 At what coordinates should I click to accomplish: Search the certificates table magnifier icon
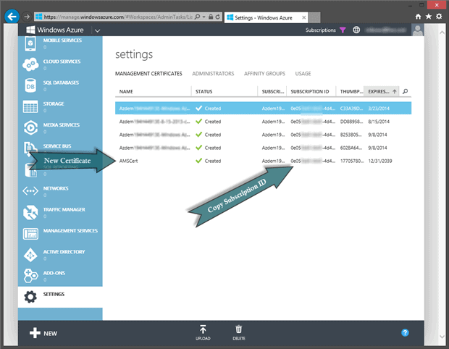pyautogui.click(x=406, y=92)
